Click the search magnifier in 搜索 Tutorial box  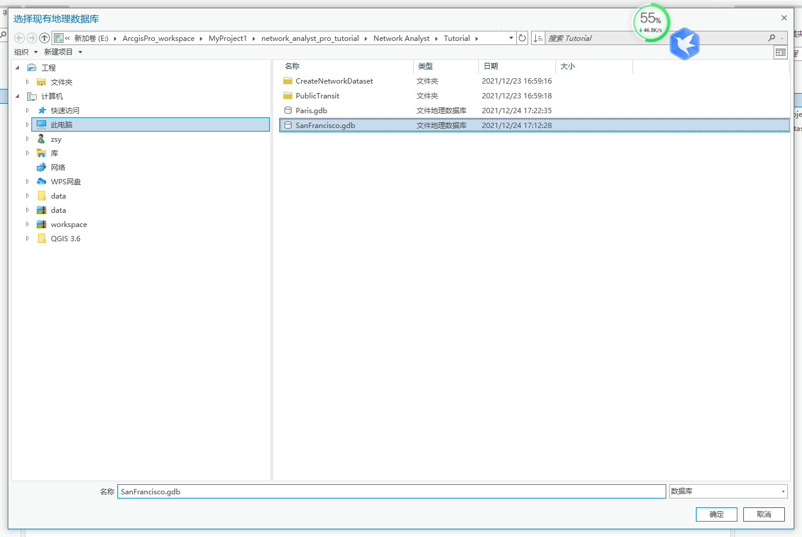771,37
